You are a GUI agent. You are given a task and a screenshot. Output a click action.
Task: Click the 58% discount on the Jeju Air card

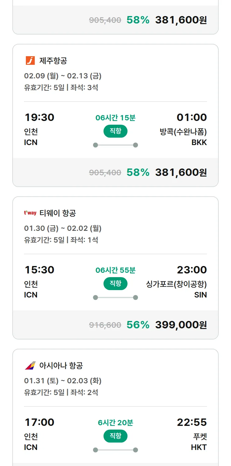point(138,172)
